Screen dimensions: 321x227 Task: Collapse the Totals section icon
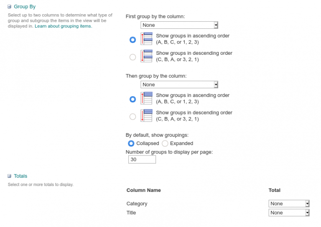click(10, 176)
